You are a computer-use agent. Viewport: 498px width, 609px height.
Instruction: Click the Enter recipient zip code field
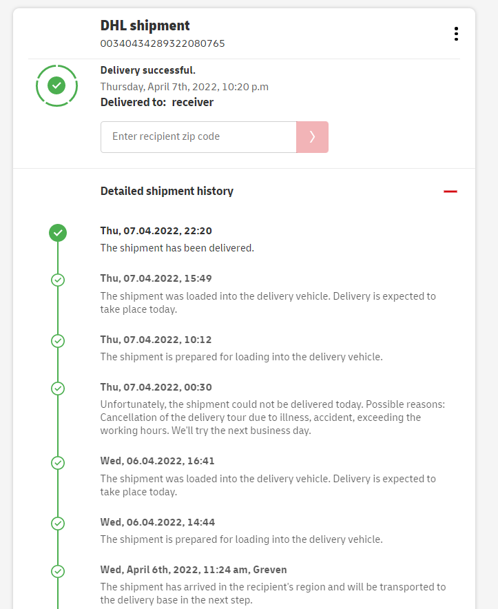pyautogui.click(x=198, y=137)
